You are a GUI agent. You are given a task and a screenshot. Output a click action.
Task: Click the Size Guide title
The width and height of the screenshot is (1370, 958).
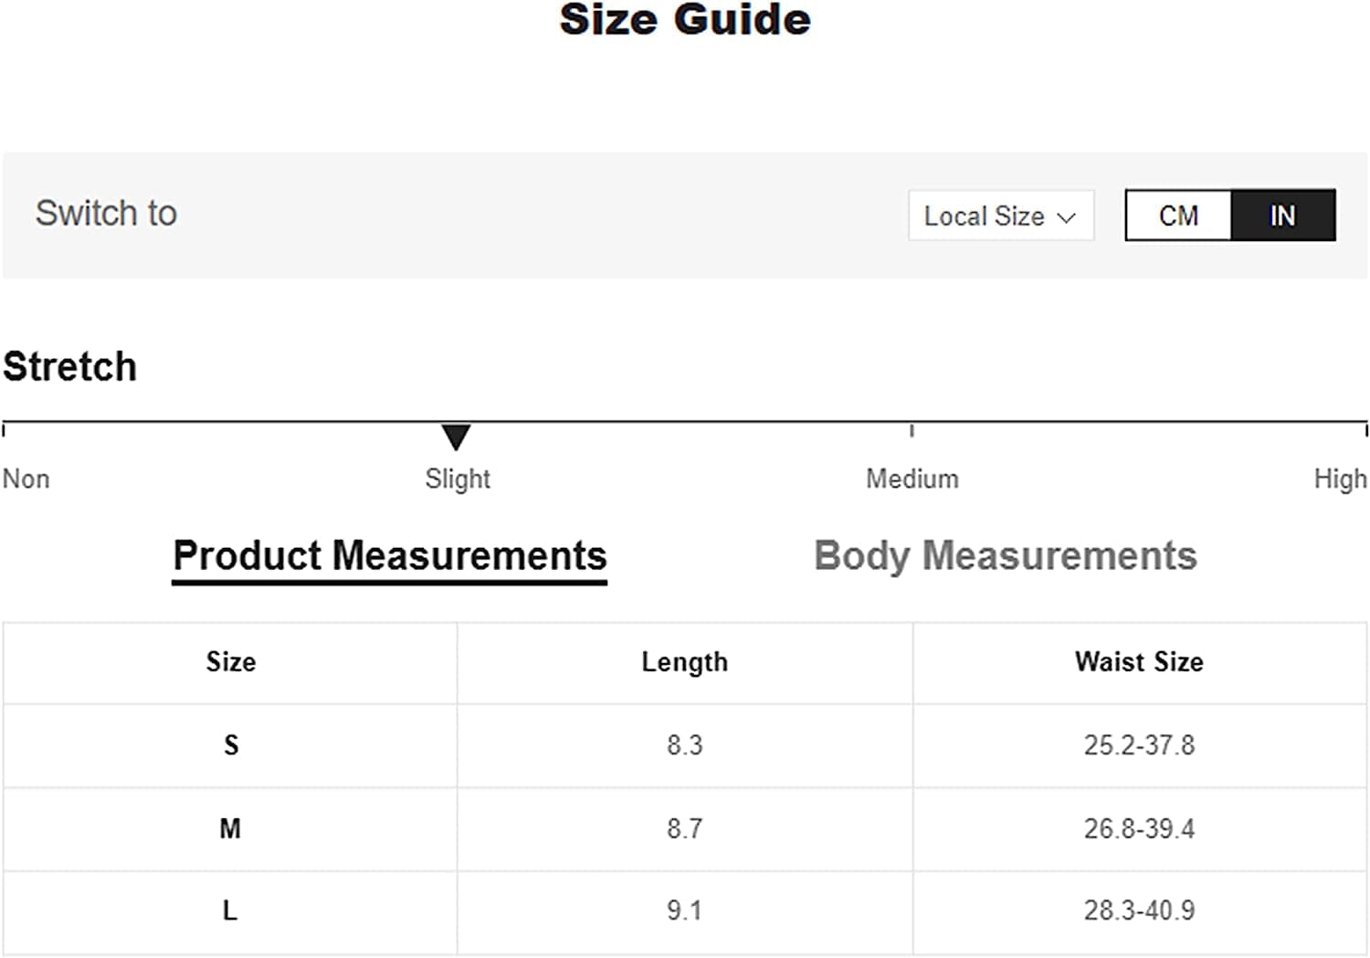tap(684, 20)
